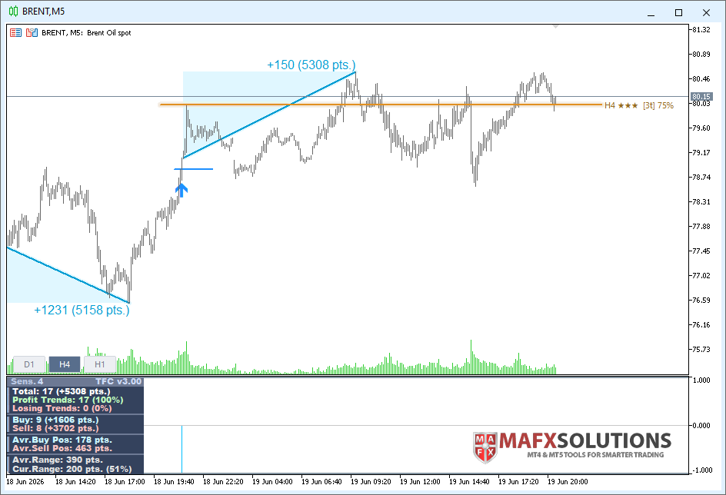The width and height of the screenshot is (726, 495).
Task: Click the Avr.Range: 390 pts. line
Action: (x=58, y=460)
